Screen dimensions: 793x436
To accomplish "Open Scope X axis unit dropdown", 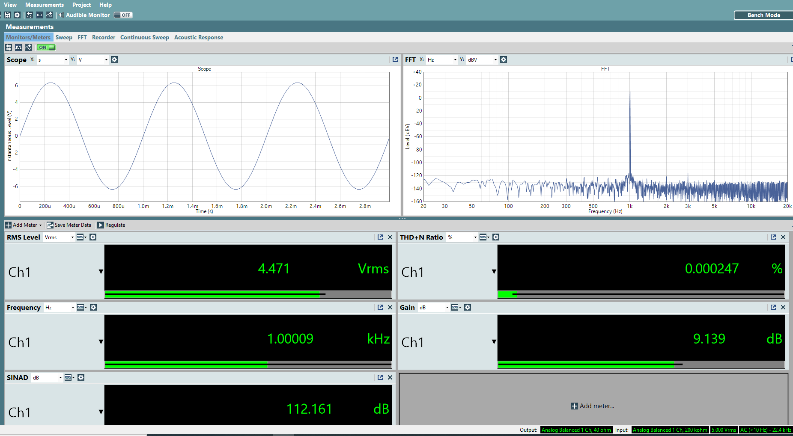I will click(x=53, y=59).
